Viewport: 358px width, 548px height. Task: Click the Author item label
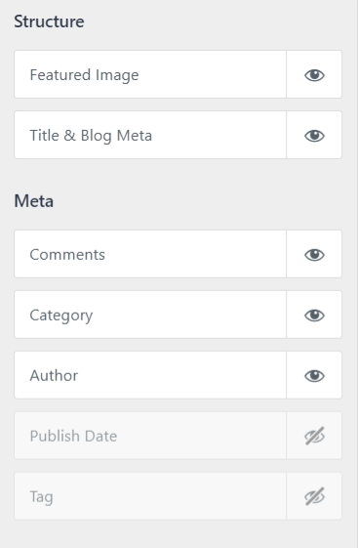click(x=54, y=376)
